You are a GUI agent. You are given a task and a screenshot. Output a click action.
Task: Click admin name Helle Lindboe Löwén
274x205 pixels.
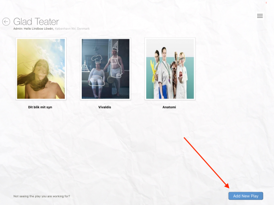38,29
